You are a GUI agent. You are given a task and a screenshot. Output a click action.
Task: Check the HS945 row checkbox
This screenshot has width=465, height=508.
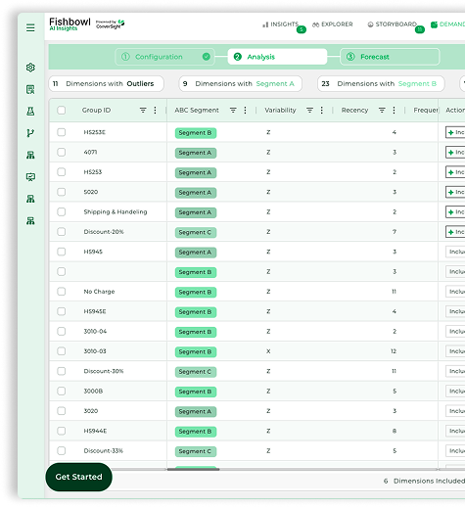coord(61,252)
